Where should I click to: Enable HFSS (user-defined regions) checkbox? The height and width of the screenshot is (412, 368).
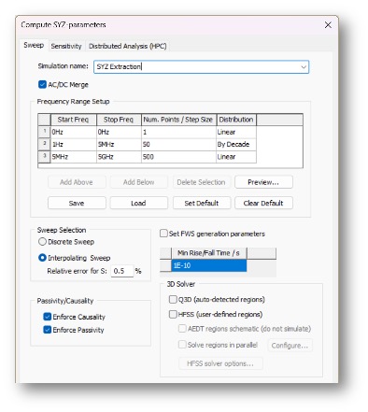(173, 314)
